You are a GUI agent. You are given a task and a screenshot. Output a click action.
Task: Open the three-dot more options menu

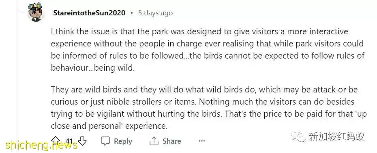click(202, 141)
